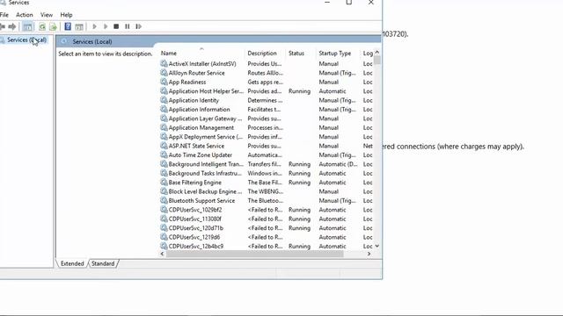
Task: Open the Action menu
Action: pos(24,15)
